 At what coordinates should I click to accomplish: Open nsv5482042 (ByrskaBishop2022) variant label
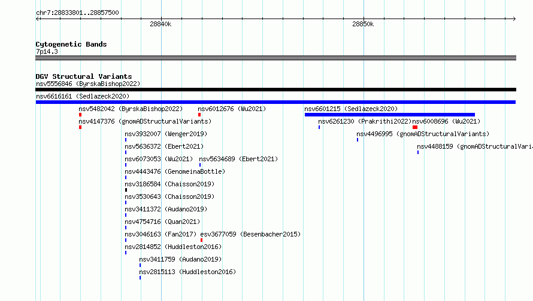click(x=131, y=109)
